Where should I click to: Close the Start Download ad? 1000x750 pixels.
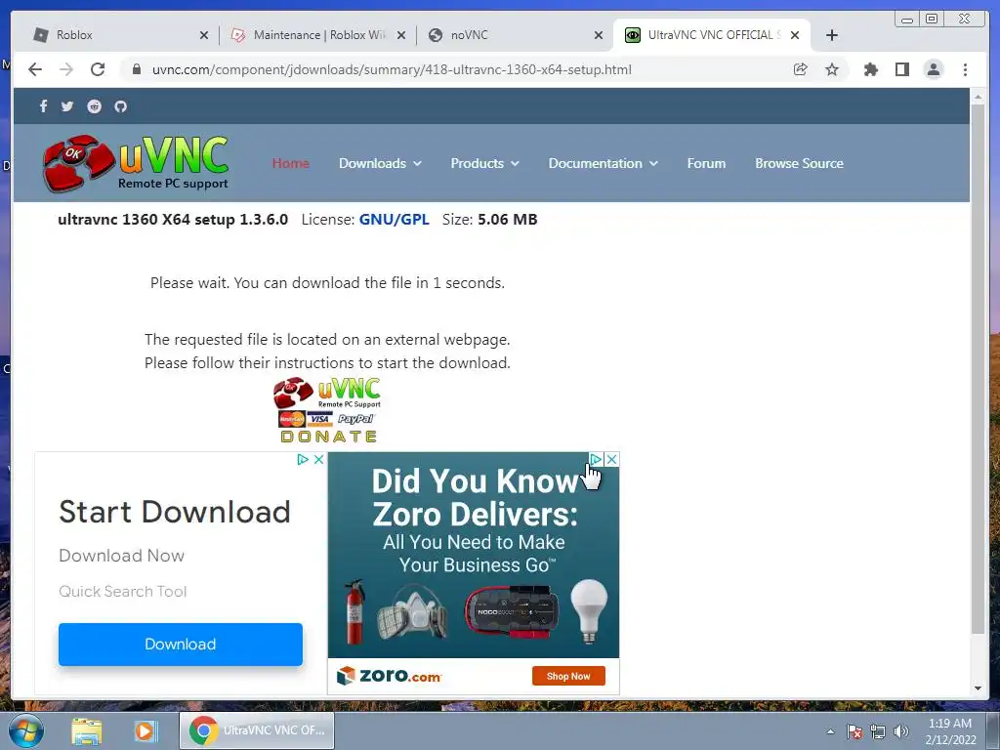pos(319,459)
